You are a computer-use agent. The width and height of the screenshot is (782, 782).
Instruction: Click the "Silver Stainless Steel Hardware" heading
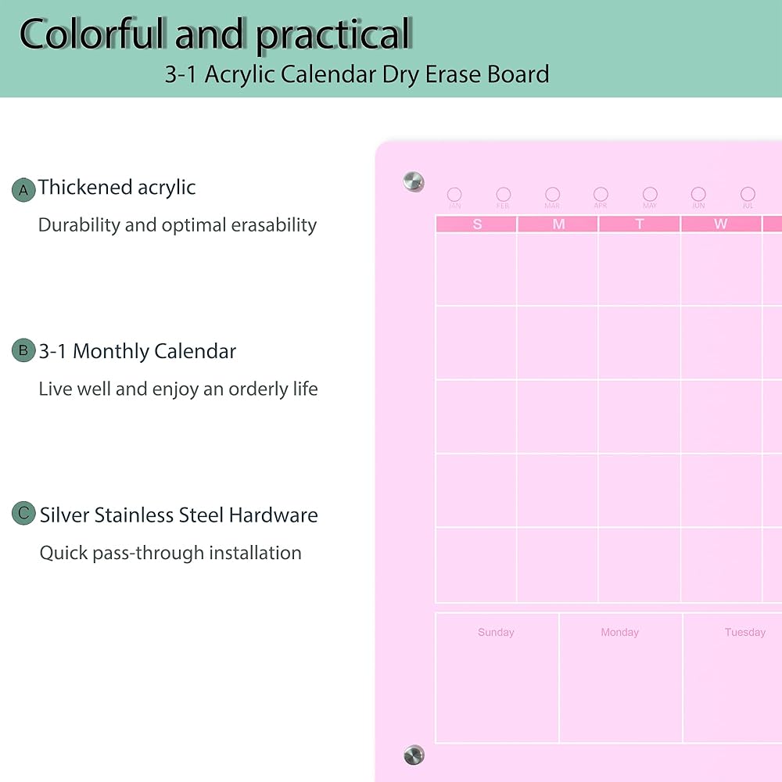click(179, 515)
